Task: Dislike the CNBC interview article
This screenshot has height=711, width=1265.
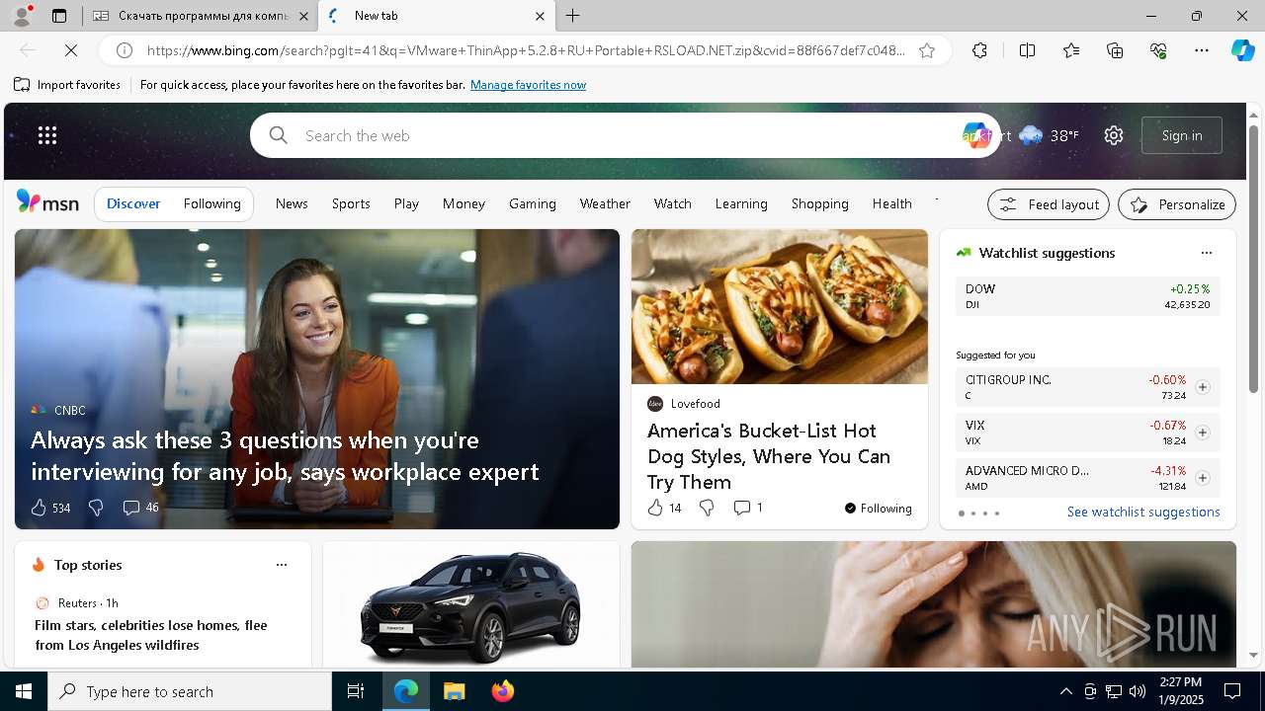Action: click(96, 508)
